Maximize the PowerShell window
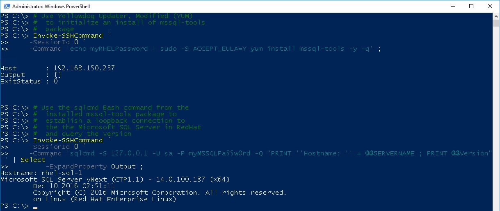Image resolution: width=500 pixels, height=211 pixels. tap(471, 6)
